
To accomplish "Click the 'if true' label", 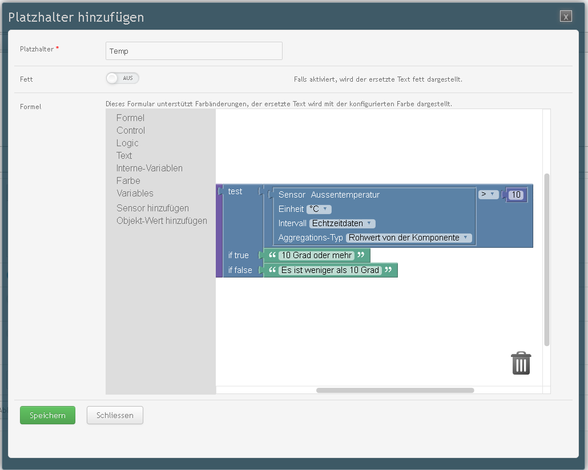I will [x=239, y=255].
